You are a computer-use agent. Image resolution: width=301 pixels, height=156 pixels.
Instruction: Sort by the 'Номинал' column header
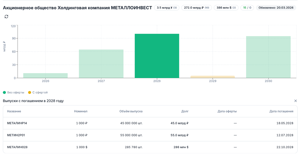(81, 111)
